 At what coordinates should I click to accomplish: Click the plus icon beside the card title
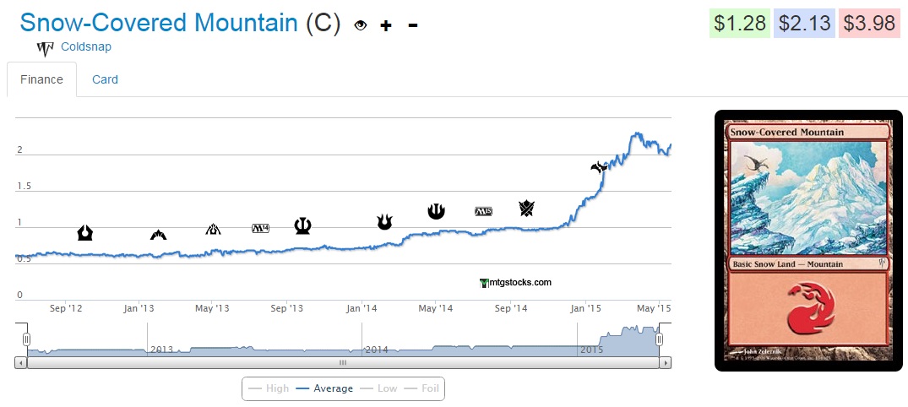point(386,25)
